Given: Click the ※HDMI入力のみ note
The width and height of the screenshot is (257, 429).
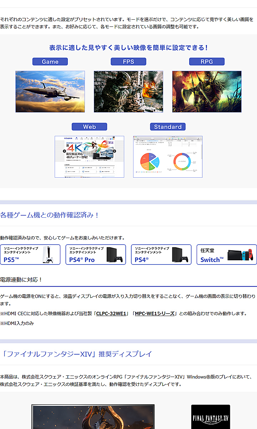Looking at the screenshot, I should tap(17, 323).
